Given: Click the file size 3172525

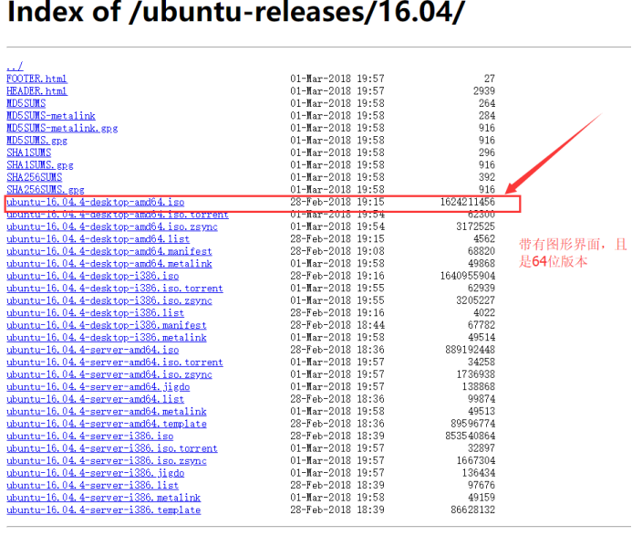Looking at the screenshot, I should click(x=476, y=226).
